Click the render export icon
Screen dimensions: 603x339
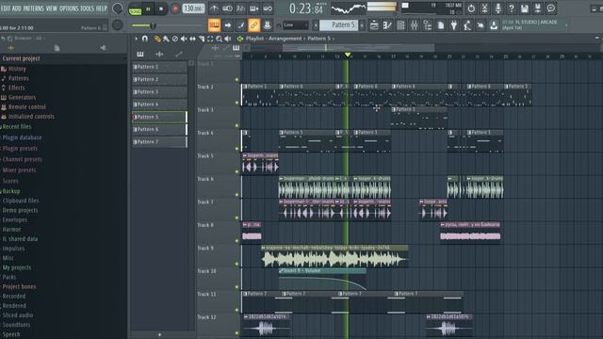point(538,8)
